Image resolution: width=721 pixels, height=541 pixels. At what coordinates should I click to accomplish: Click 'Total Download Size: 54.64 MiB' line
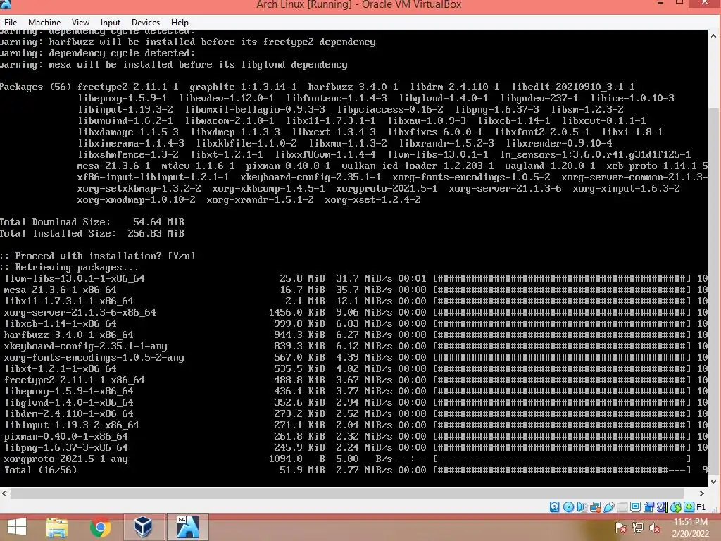pos(92,222)
